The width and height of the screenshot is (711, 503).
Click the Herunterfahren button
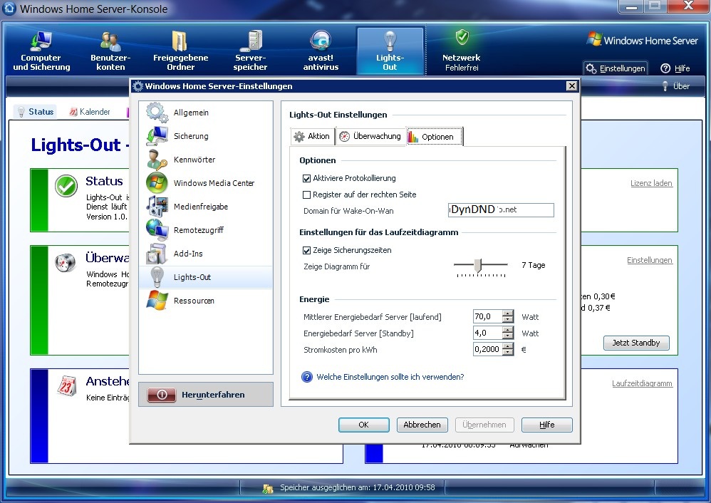(206, 395)
